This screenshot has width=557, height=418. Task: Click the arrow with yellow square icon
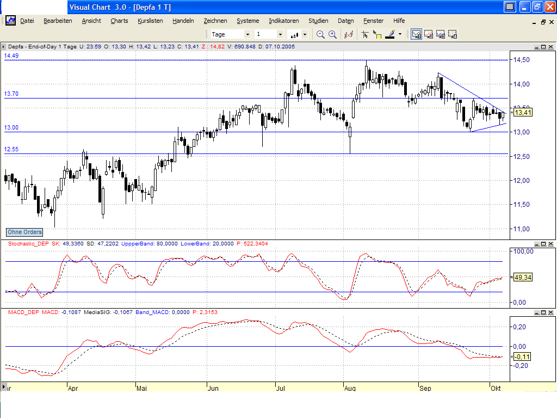click(x=377, y=34)
